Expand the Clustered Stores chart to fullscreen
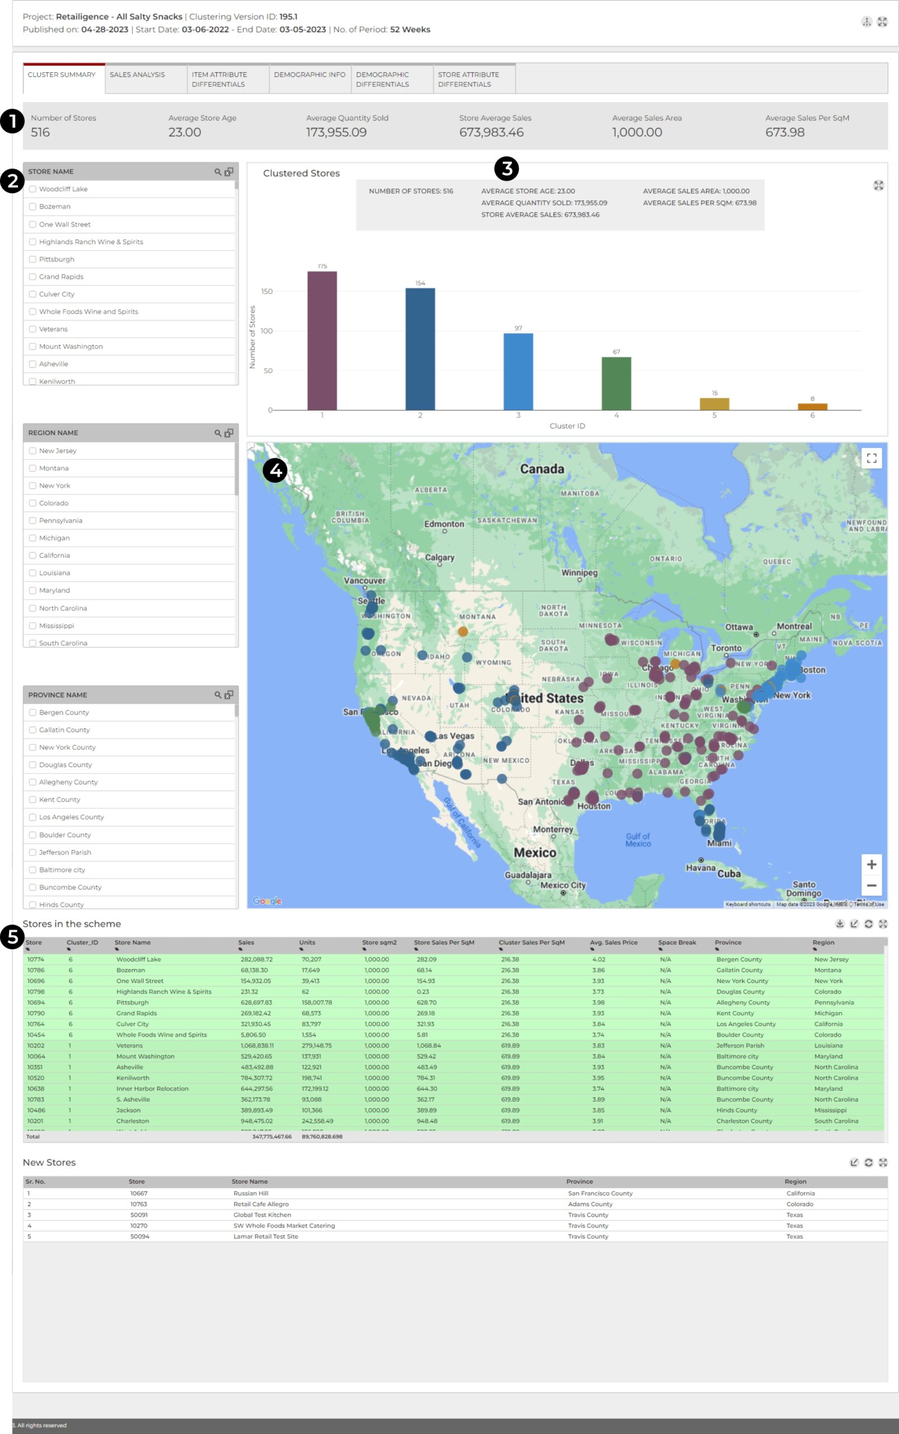Viewport: 899px width, 1434px height. coord(878,185)
